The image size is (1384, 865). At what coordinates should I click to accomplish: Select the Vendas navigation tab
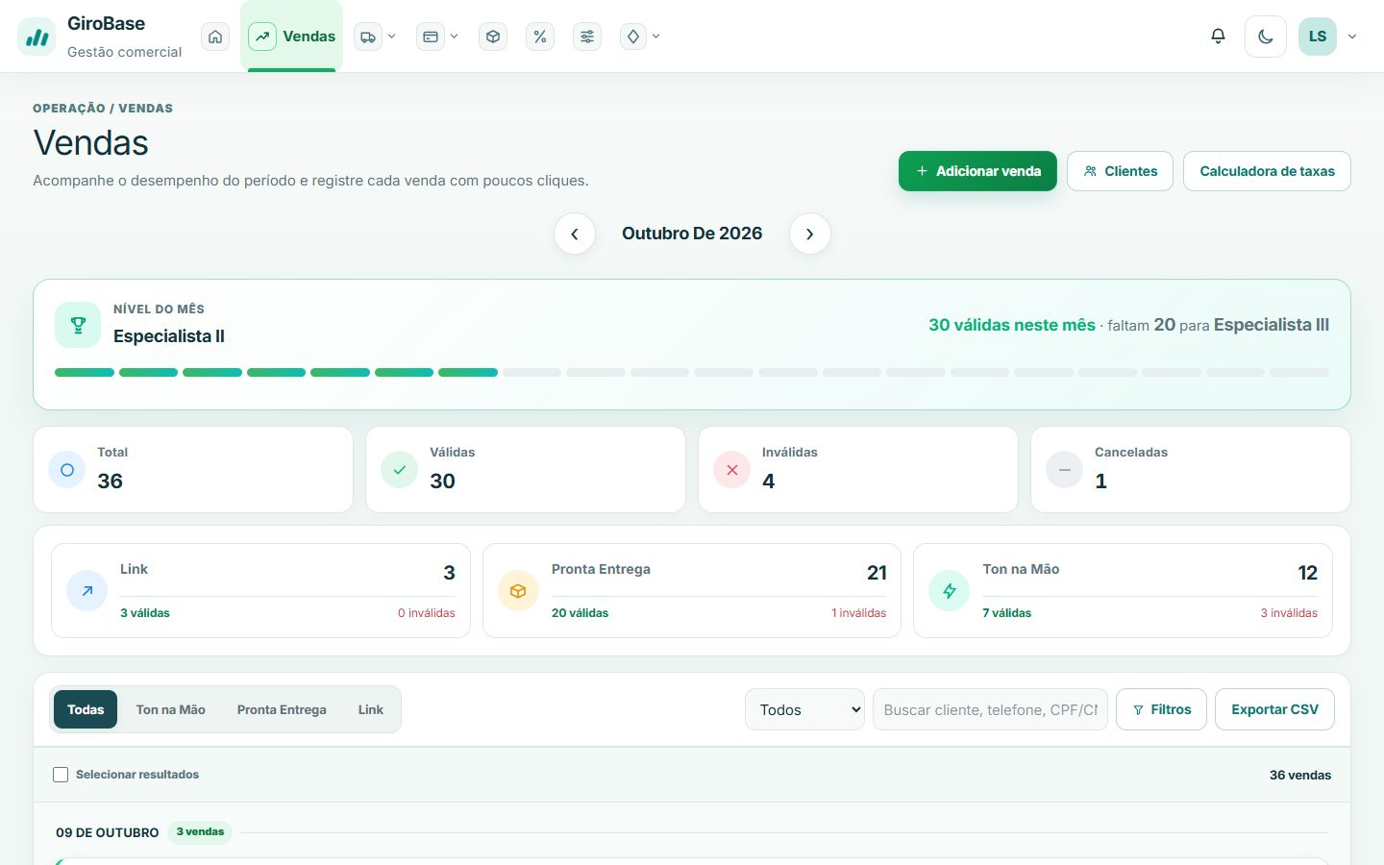coord(292,37)
